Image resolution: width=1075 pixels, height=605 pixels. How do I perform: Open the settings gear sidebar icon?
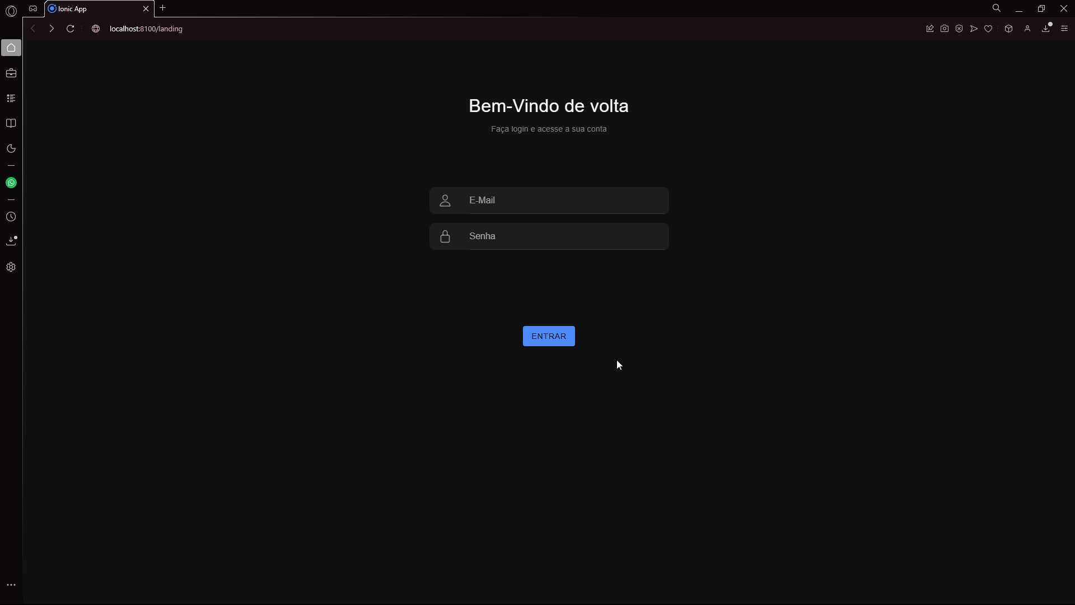tap(11, 267)
